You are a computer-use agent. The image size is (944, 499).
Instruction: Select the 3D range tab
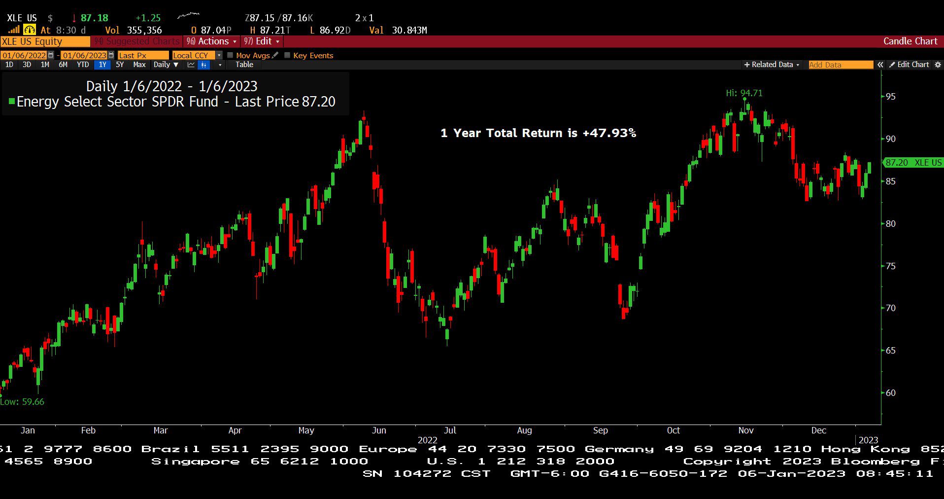[27, 65]
